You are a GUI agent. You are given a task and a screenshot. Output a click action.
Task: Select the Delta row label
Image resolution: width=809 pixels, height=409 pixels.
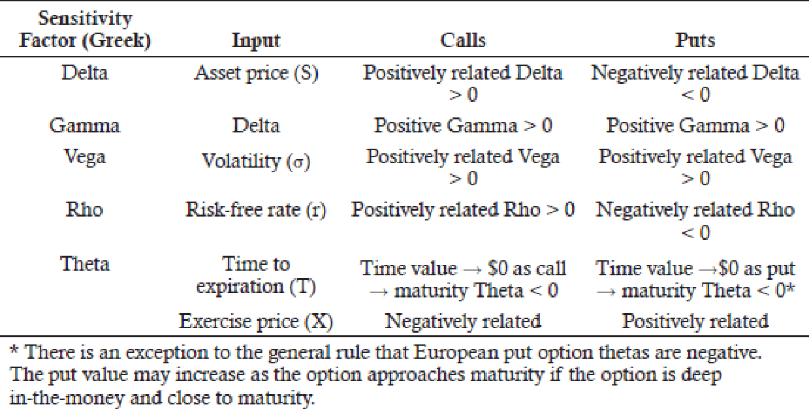click(x=85, y=72)
